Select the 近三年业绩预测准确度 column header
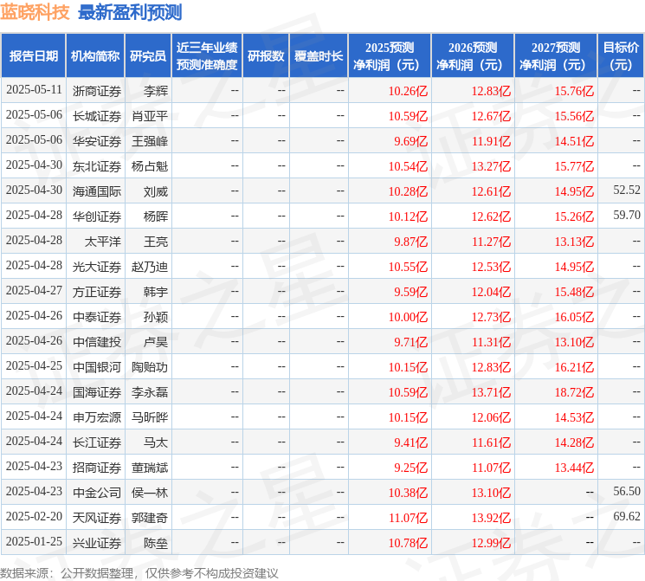Image resolution: width=645 pixels, height=581 pixels. tap(207, 55)
